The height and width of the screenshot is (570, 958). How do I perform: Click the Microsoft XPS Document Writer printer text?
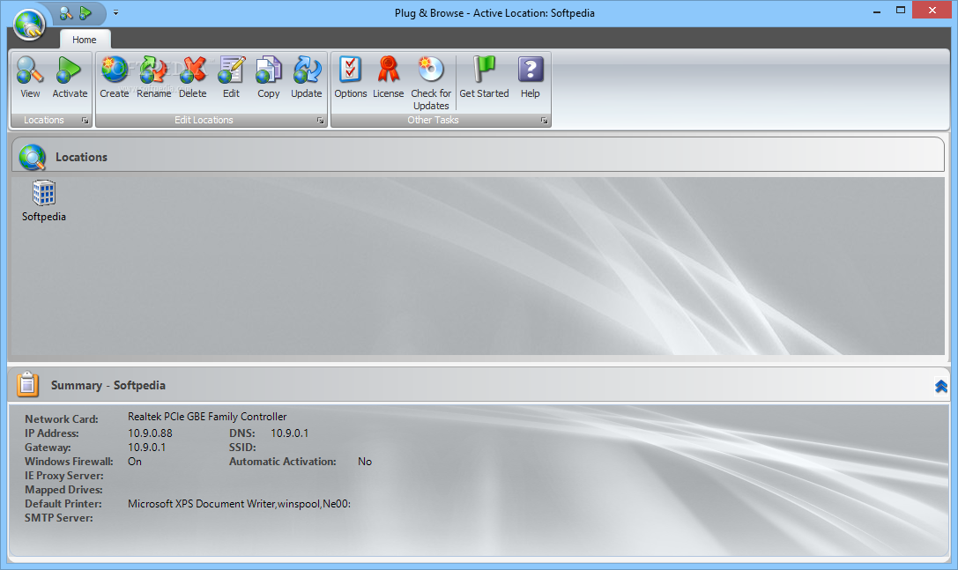239,504
